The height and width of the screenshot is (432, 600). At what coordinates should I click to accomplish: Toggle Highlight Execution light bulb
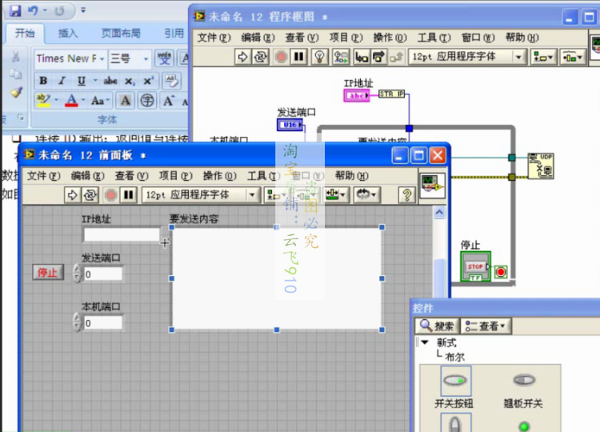tap(319, 57)
